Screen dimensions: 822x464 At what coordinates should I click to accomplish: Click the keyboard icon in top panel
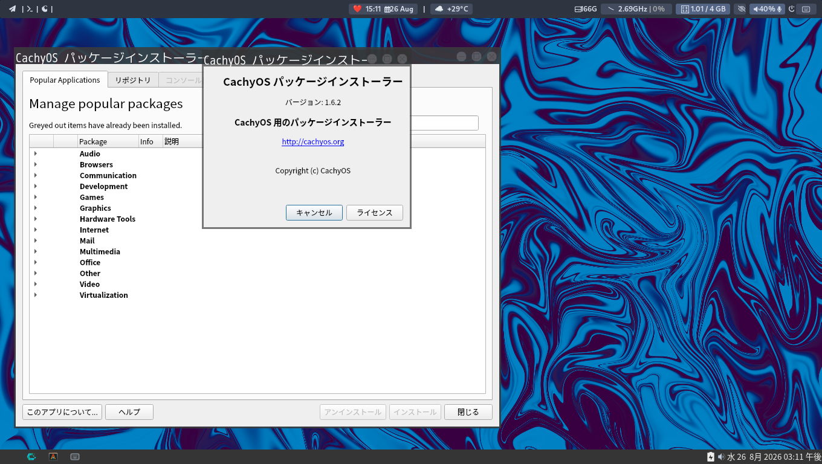point(806,9)
